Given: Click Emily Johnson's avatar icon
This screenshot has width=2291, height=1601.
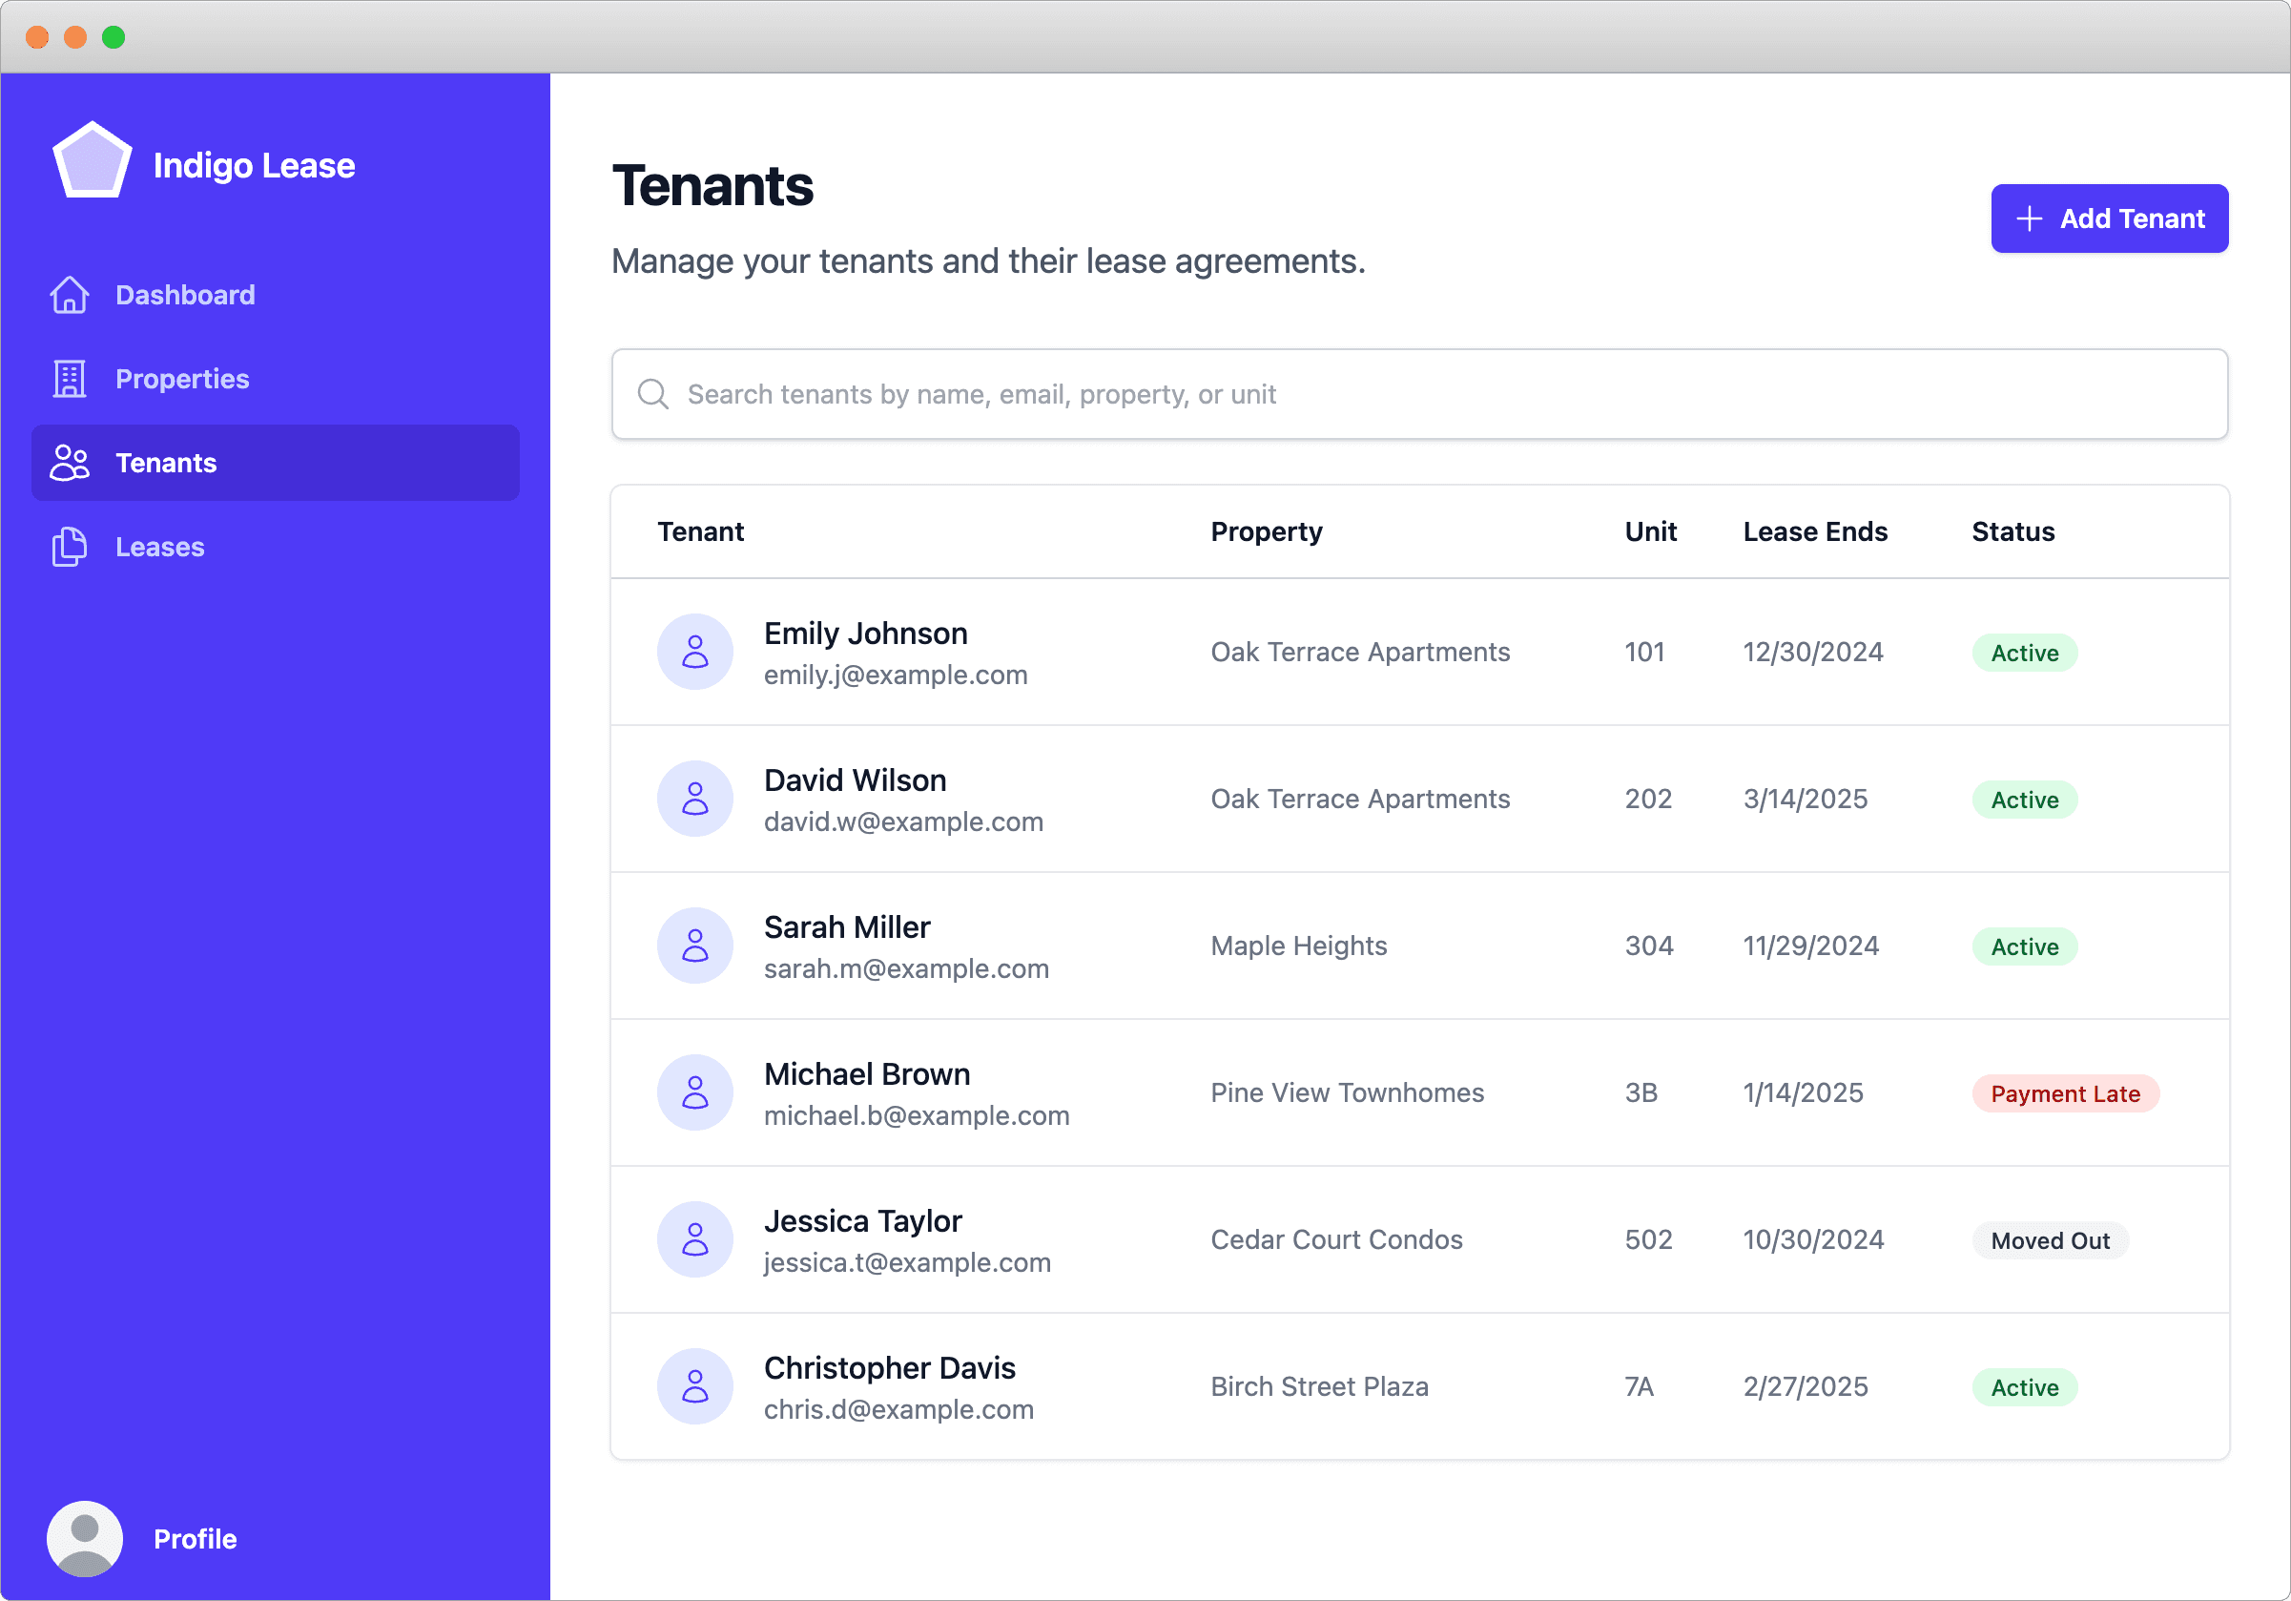Looking at the screenshot, I should (x=694, y=652).
